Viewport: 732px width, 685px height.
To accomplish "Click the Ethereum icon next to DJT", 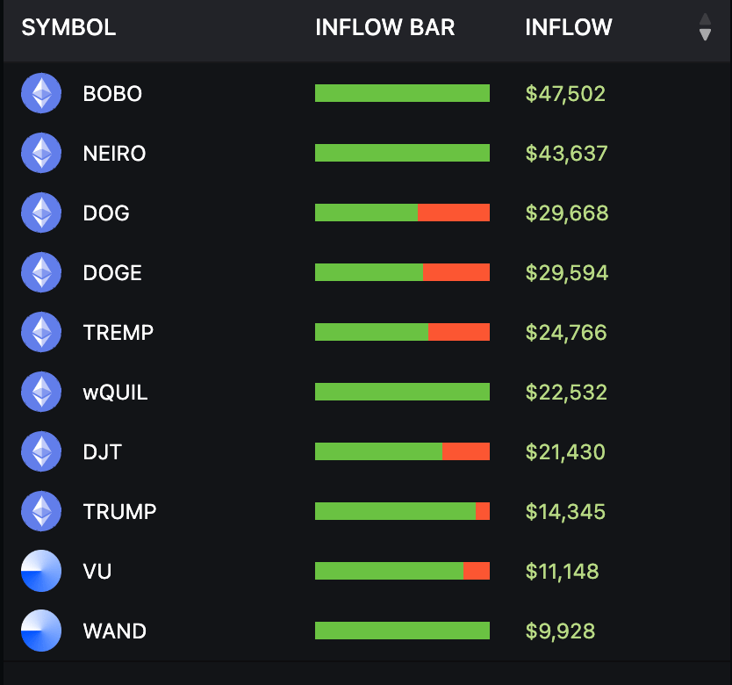I will click(x=41, y=451).
